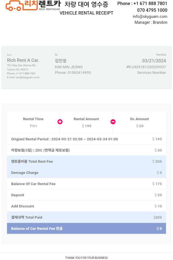Click the invoice date 03/21/2024
The width and height of the screenshot is (173, 260).
pyautogui.click(x=154, y=61)
